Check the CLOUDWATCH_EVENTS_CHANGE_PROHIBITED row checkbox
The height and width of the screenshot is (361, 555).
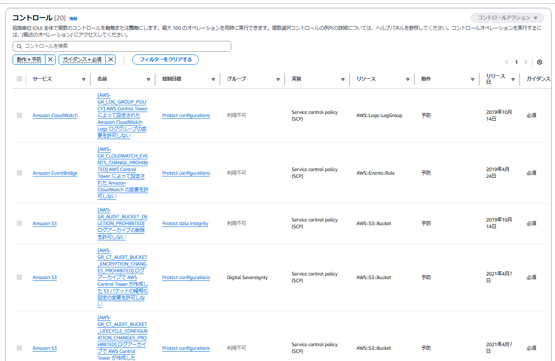[x=19, y=173]
